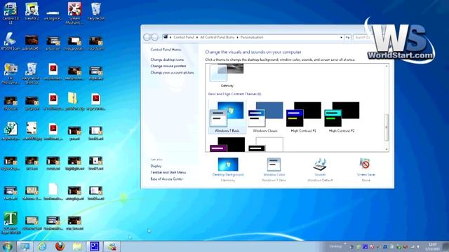Screen dimensions: 449x252
Task: Open the volume speaker icon in the system tray
Action: 418,246
